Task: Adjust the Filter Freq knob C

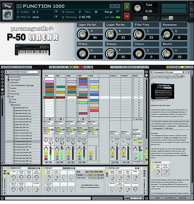Action: pyautogui.click(x=139, y=34)
